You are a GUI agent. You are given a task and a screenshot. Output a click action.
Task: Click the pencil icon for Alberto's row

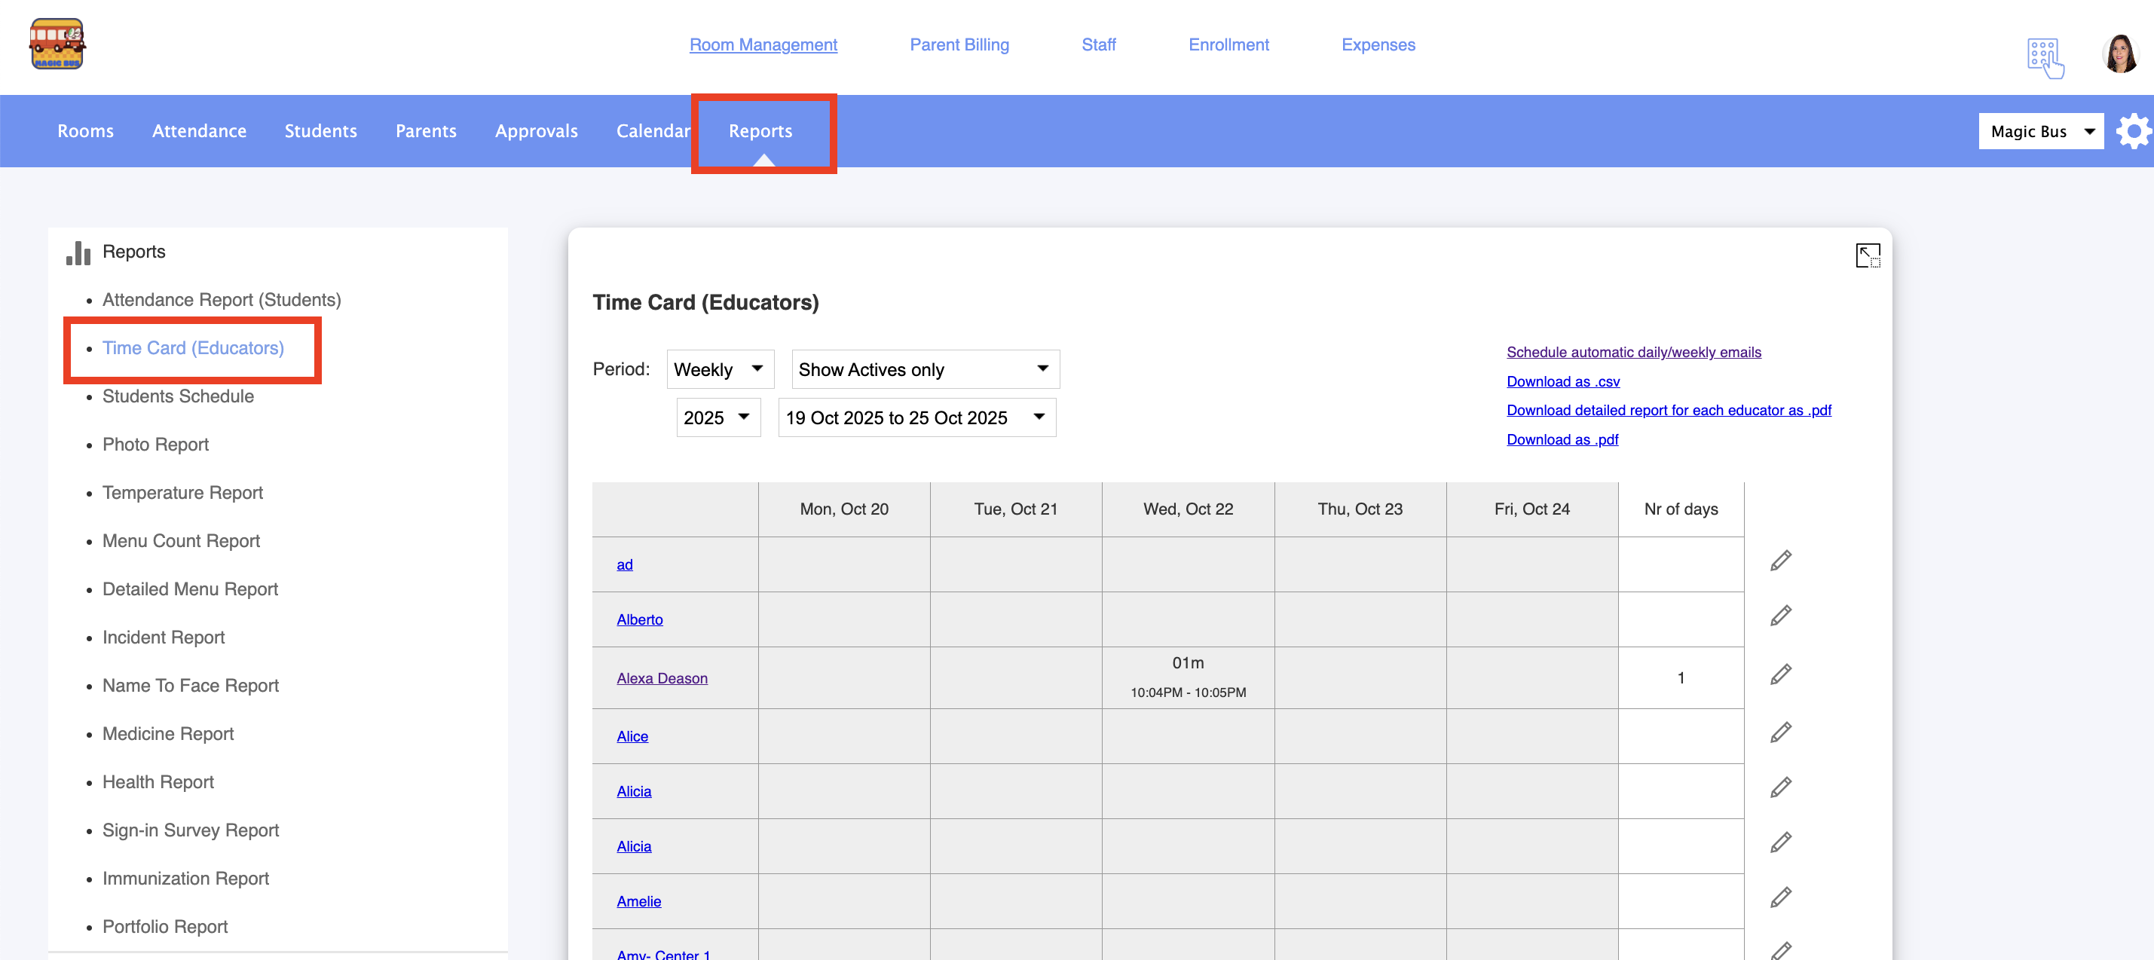(1780, 616)
